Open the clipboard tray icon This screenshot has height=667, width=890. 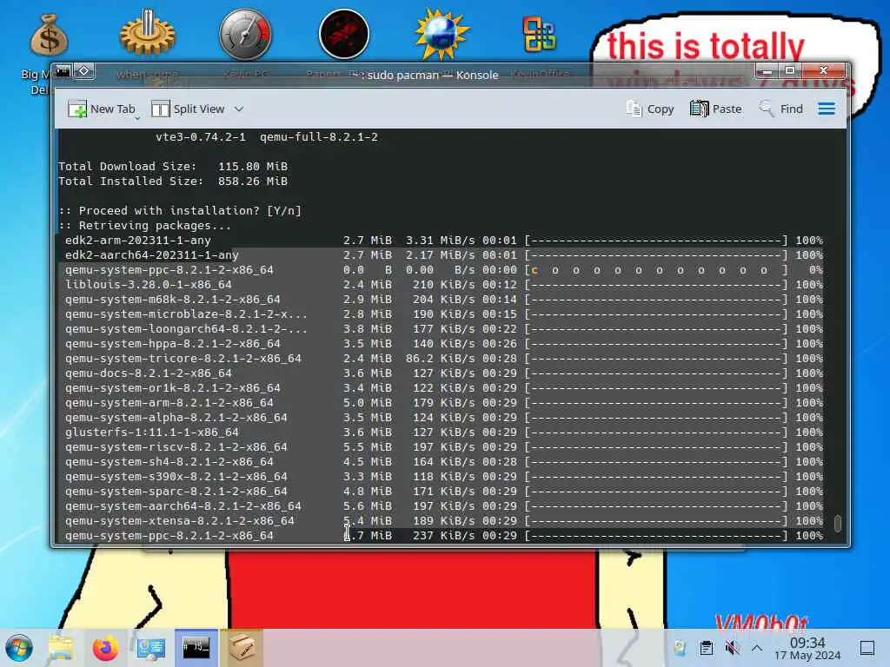[706, 648]
